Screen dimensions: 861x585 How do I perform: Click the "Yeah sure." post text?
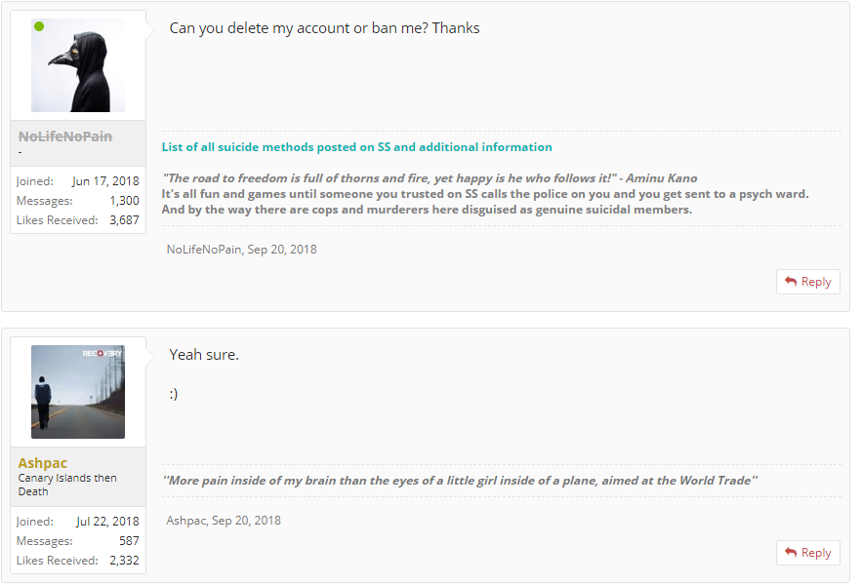point(204,355)
